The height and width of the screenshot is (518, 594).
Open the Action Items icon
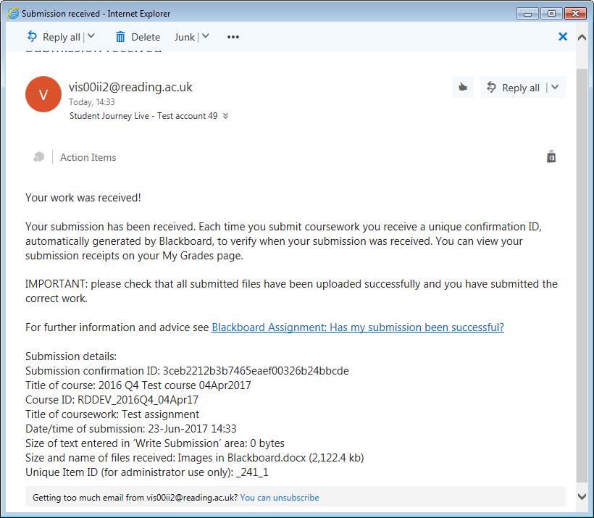pos(39,157)
